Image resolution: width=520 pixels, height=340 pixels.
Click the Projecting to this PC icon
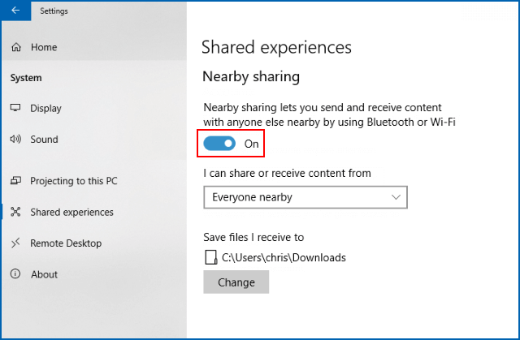[16, 181]
